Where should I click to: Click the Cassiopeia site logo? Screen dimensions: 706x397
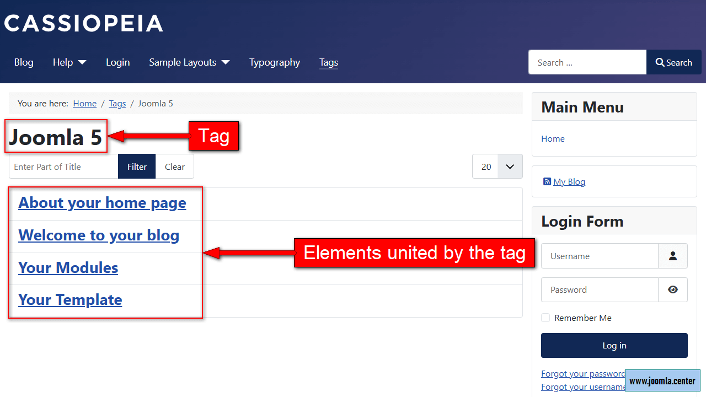click(x=83, y=23)
